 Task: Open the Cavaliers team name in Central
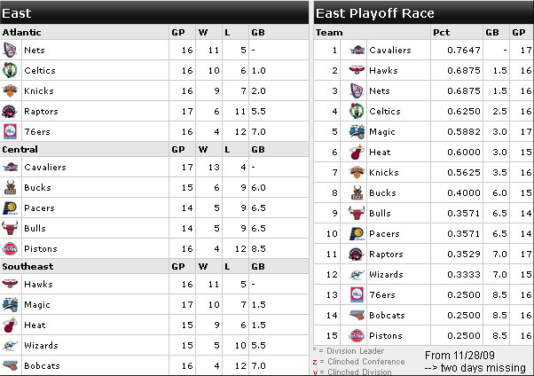tap(45, 168)
